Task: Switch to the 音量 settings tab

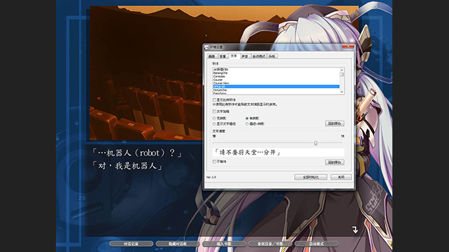Action: 222,57
